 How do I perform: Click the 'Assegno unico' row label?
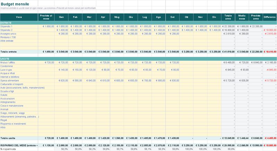point(8,34)
